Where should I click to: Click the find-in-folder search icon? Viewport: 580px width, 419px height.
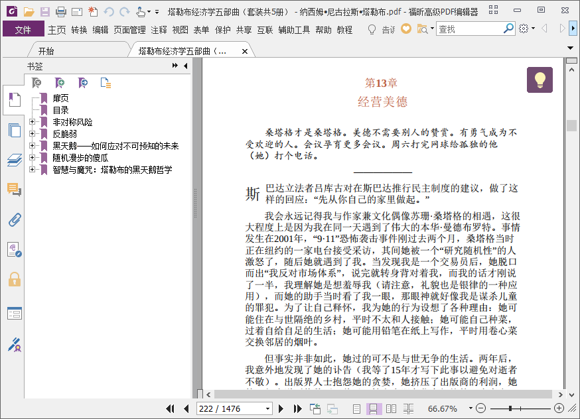point(422,29)
